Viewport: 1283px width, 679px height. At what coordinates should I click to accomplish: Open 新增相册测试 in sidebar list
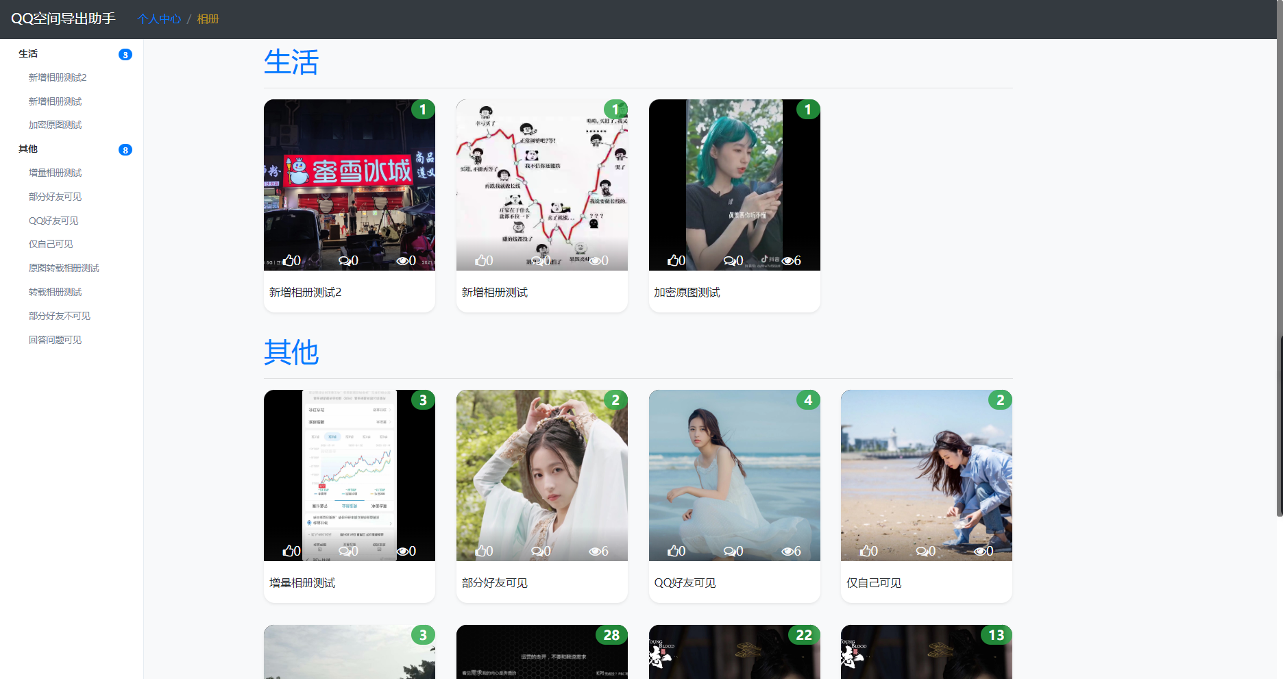pos(55,101)
